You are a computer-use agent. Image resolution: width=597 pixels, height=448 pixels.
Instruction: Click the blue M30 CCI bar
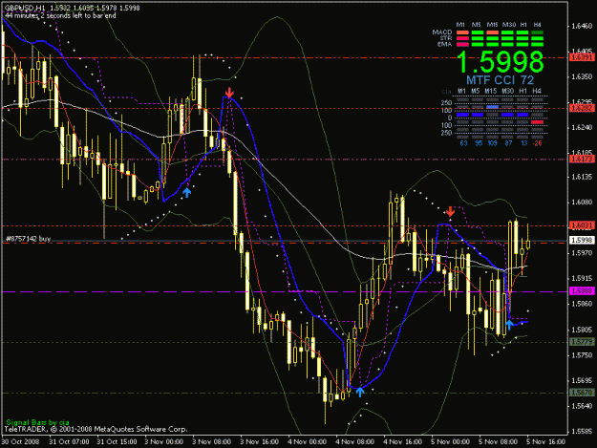click(507, 115)
